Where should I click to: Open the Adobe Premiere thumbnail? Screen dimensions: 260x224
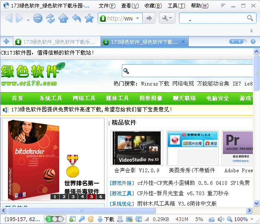[x=237, y=148]
